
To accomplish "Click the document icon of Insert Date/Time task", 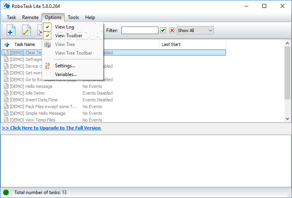I will (6, 100).
